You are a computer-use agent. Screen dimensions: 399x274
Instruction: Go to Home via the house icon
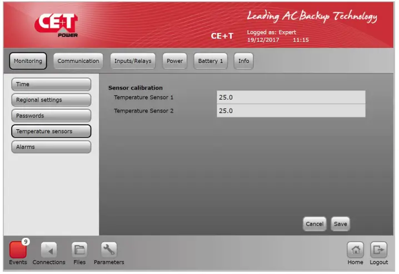pyautogui.click(x=355, y=249)
